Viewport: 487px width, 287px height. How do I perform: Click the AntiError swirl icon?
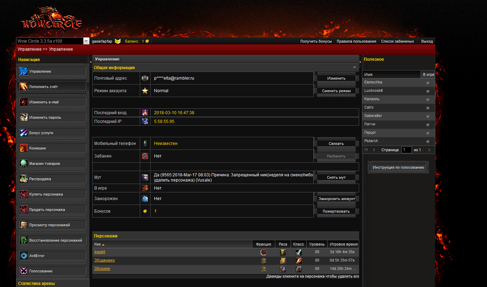click(x=24, y=256)
